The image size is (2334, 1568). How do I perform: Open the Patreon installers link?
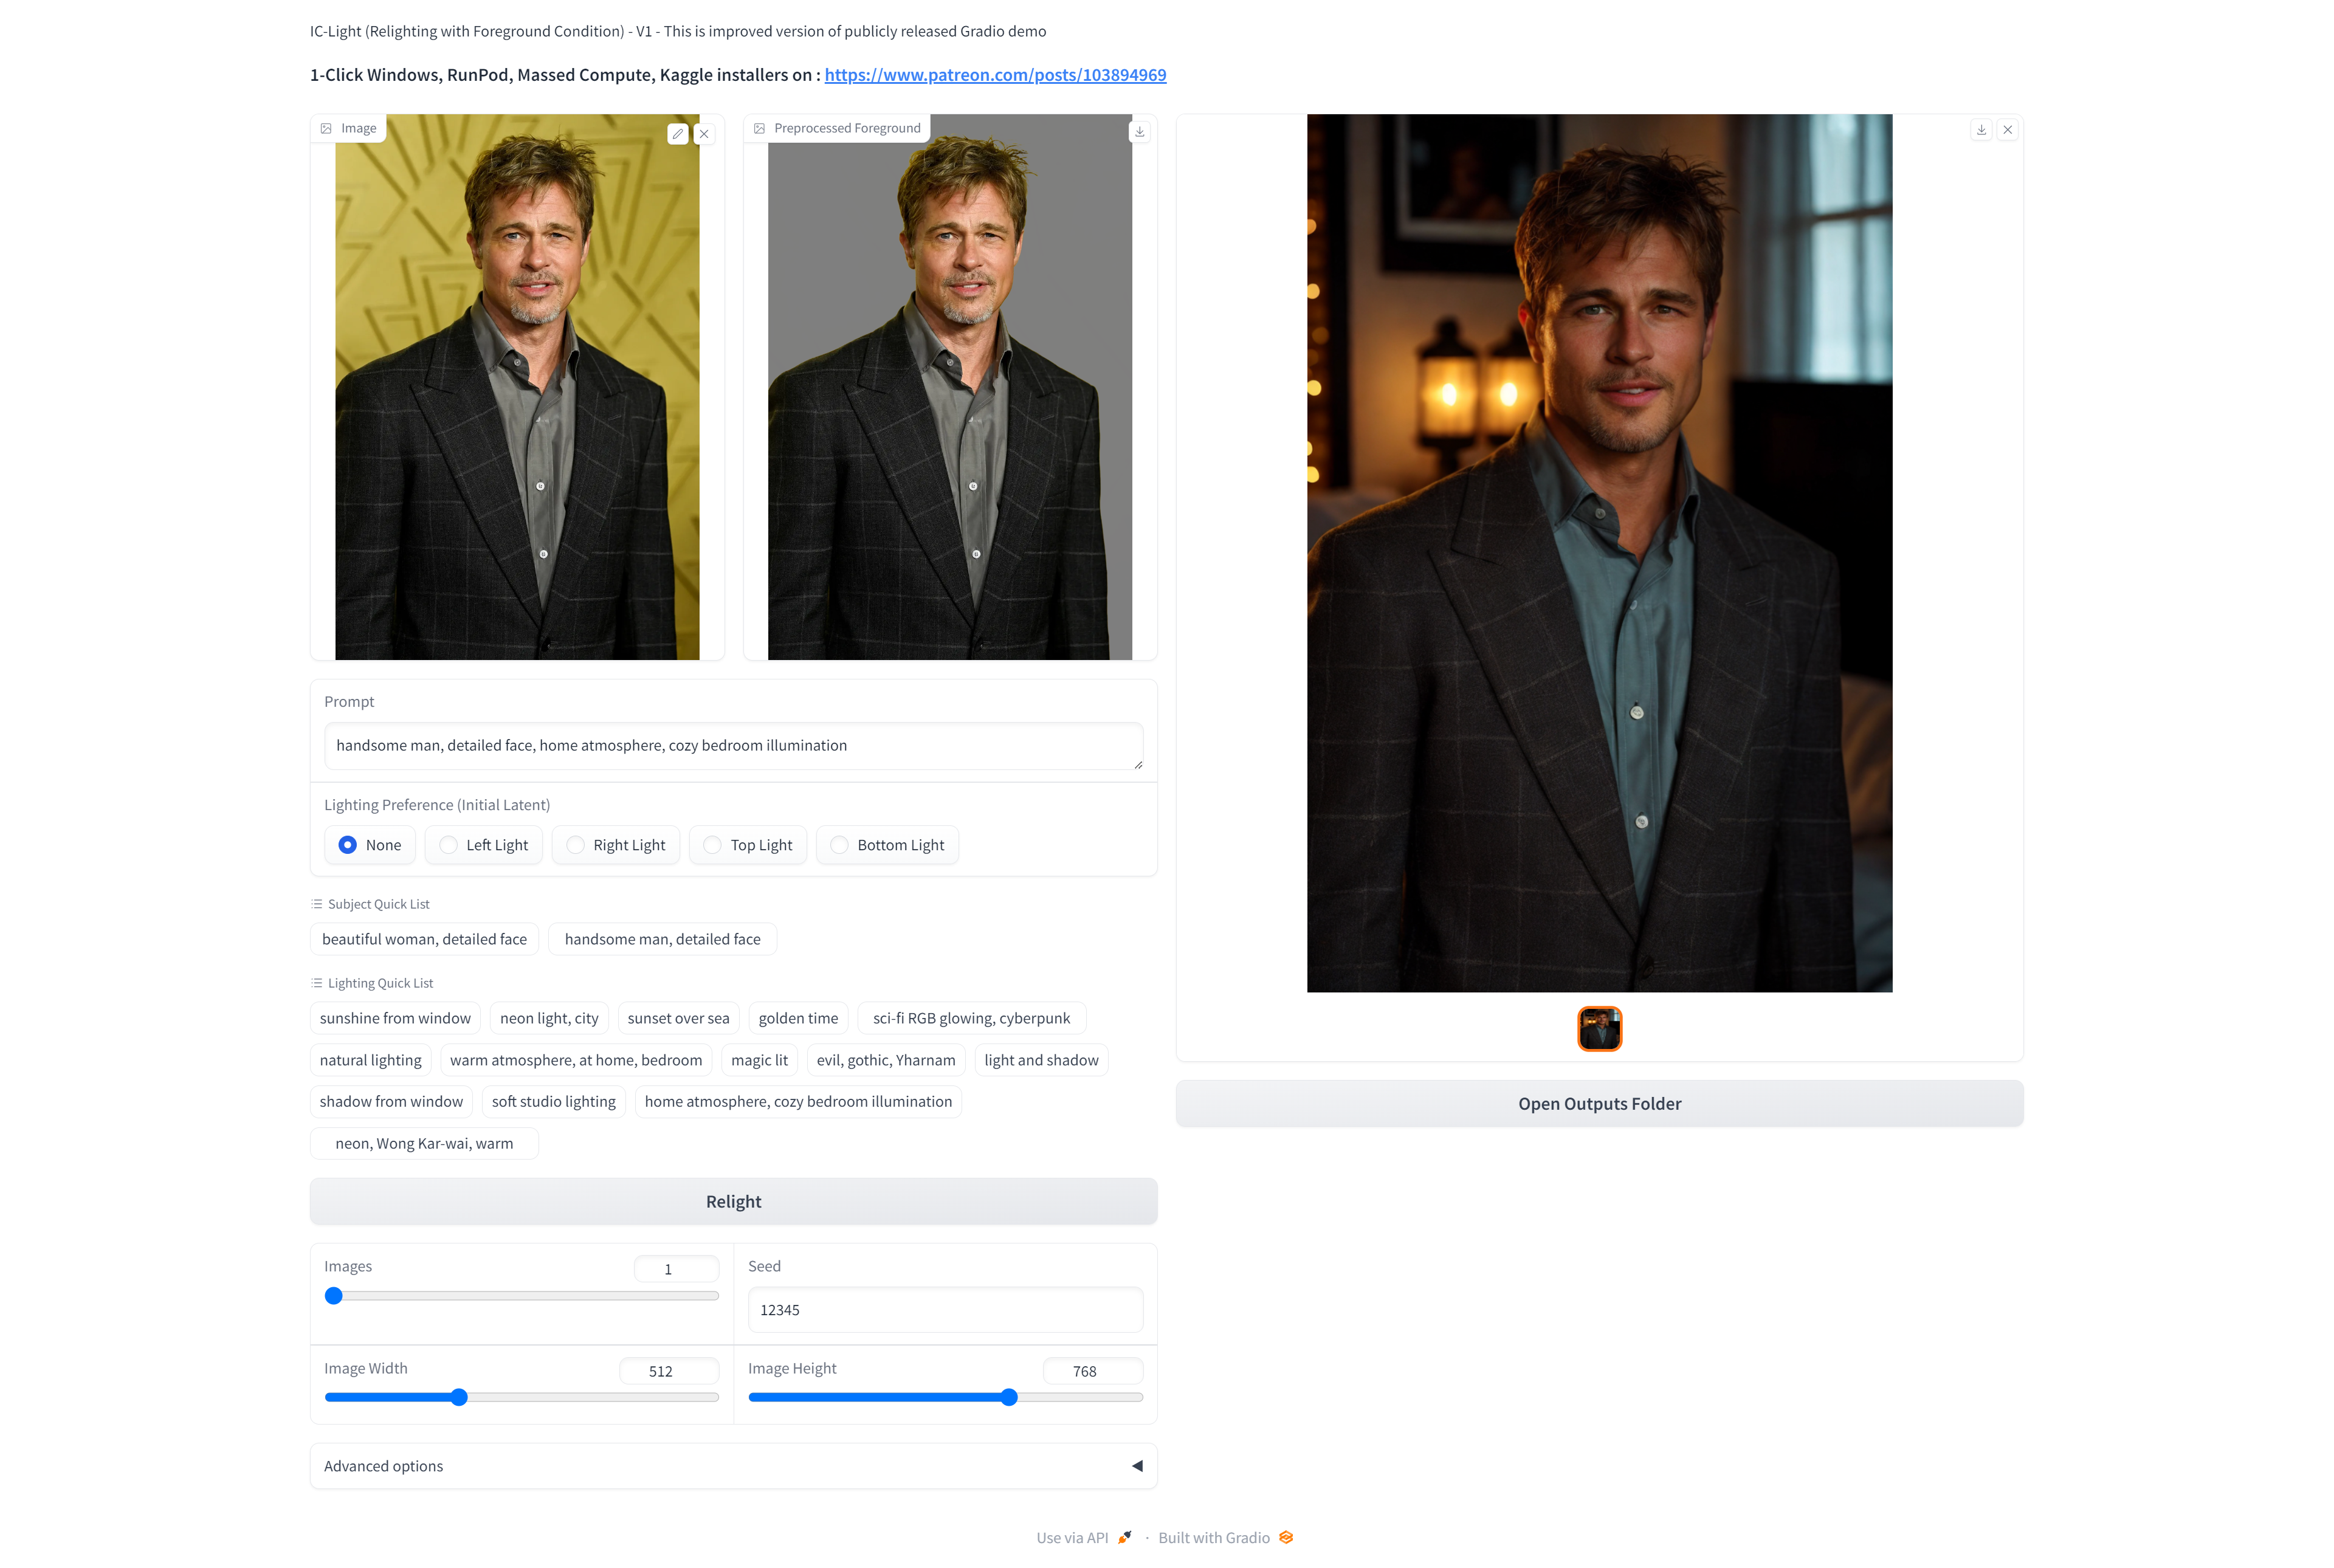tap(994, 74)
